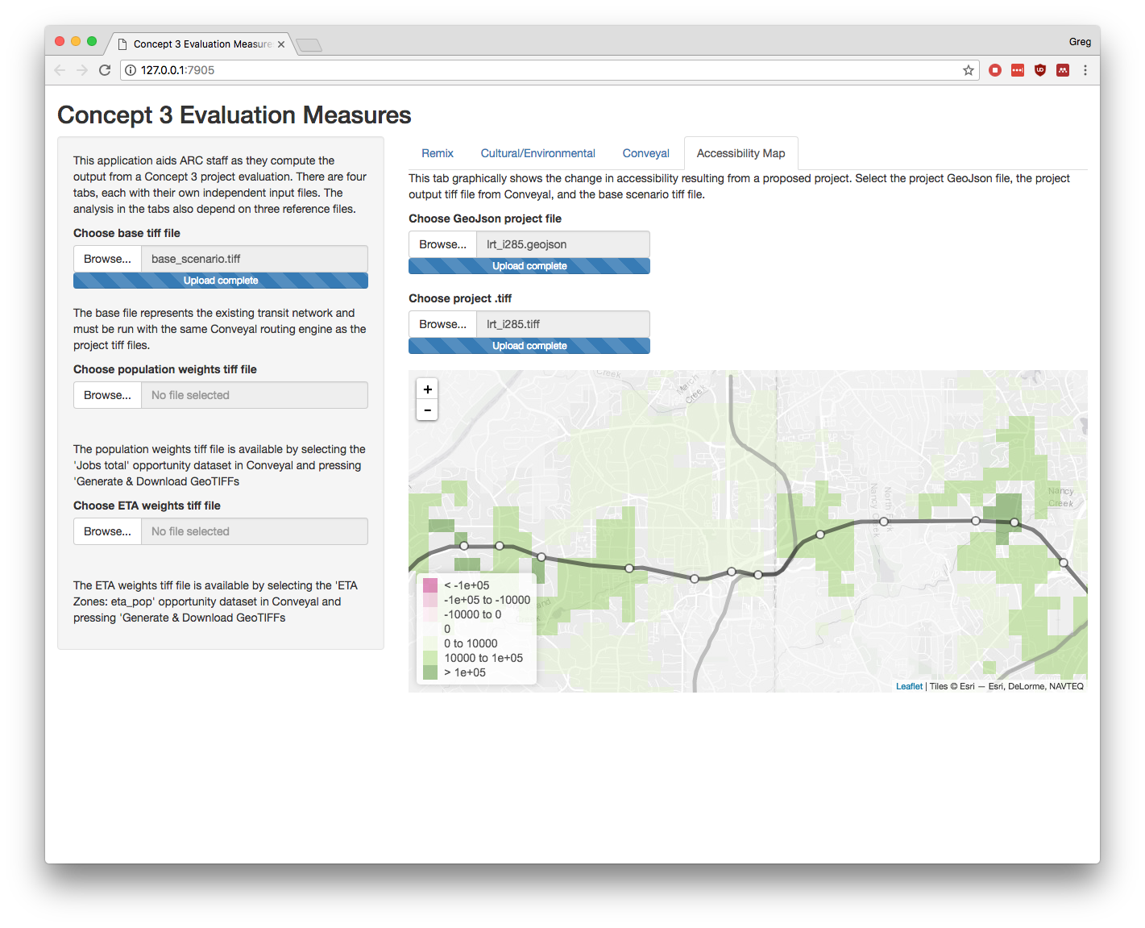Click GeoJson Upload complete progress bar
The width and height of the screenshot is (1145, 928).
coord(529,266)
